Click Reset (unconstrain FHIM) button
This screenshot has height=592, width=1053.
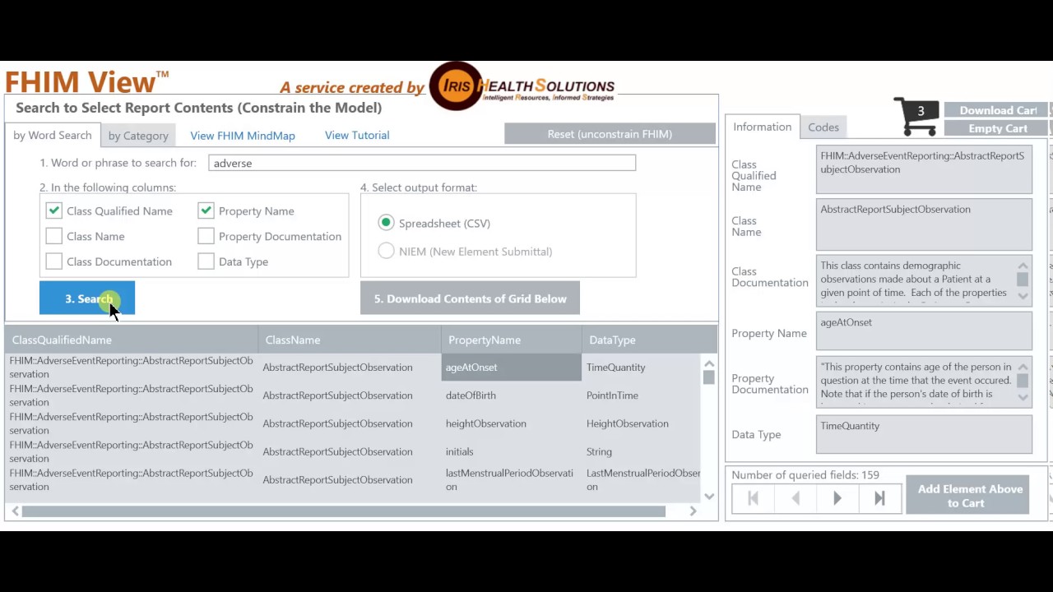[x=610, y=134]
